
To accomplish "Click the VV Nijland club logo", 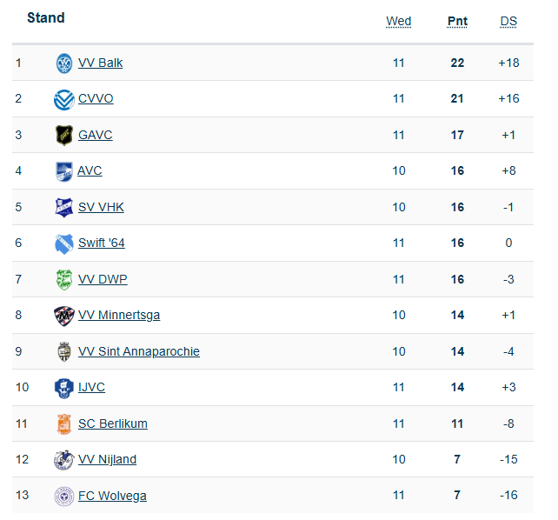I will coord(64,460).
